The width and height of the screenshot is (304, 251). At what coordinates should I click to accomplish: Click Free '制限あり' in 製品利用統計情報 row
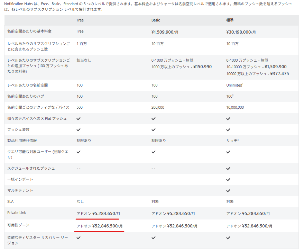(84, 141)
